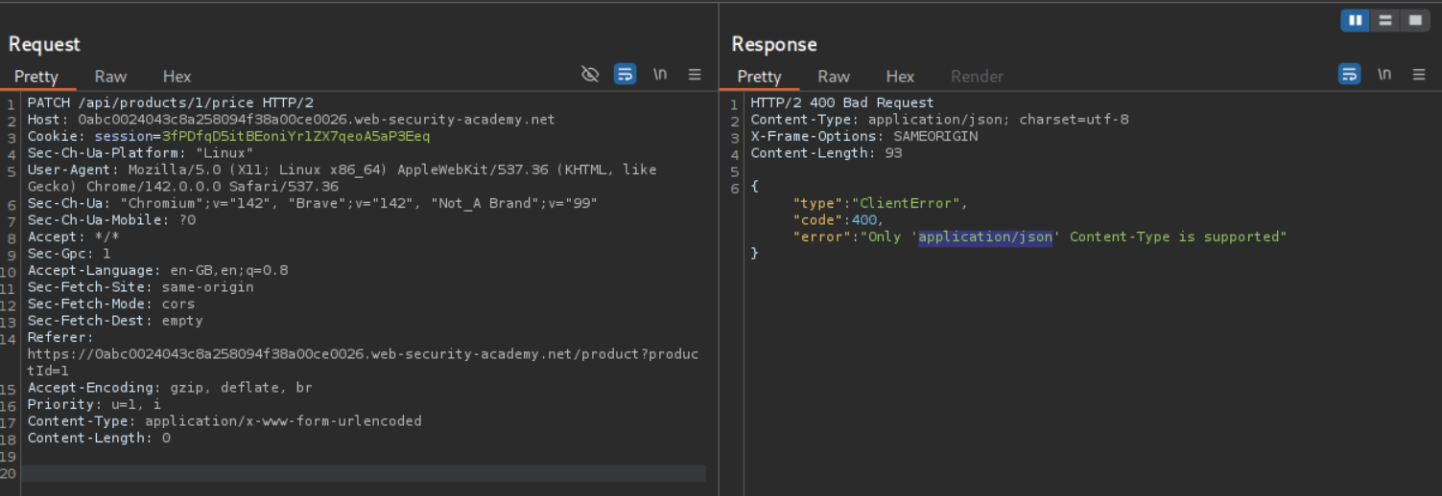Open the Hex tab in the Response panel
This screenshot has height=496, width=1442.
coord(900,77)
